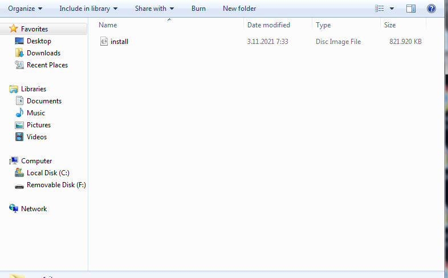Click the Pictures library icon

click(20, 125)
